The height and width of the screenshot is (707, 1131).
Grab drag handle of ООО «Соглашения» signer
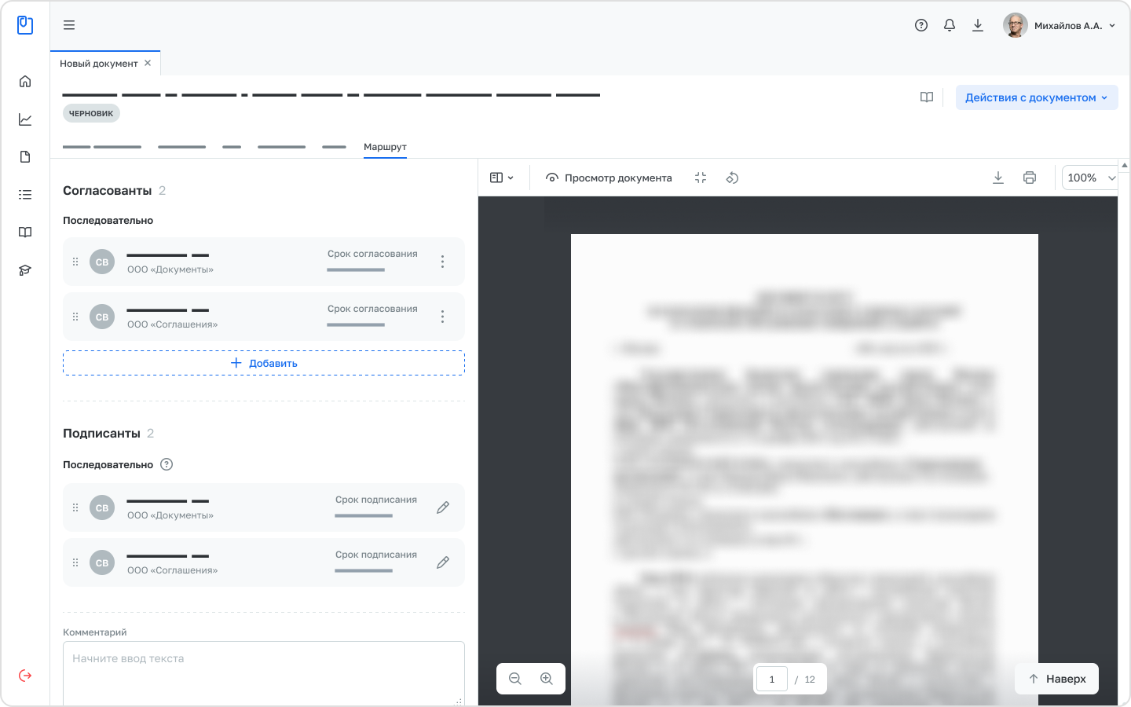coord(75,562)
